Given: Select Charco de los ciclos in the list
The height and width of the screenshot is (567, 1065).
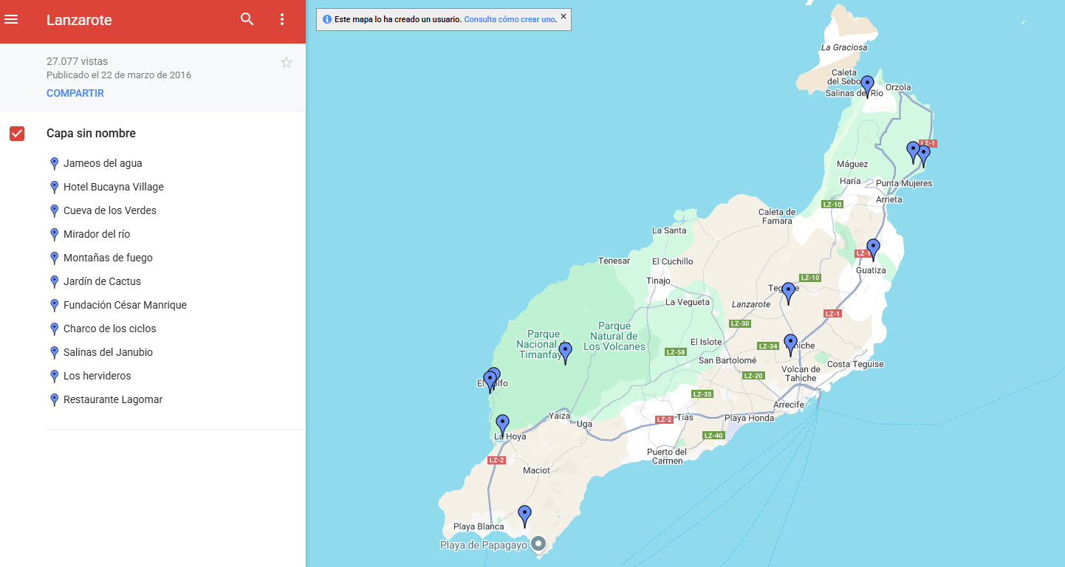Looking at the screenshot, I should (x=110, y=329).
